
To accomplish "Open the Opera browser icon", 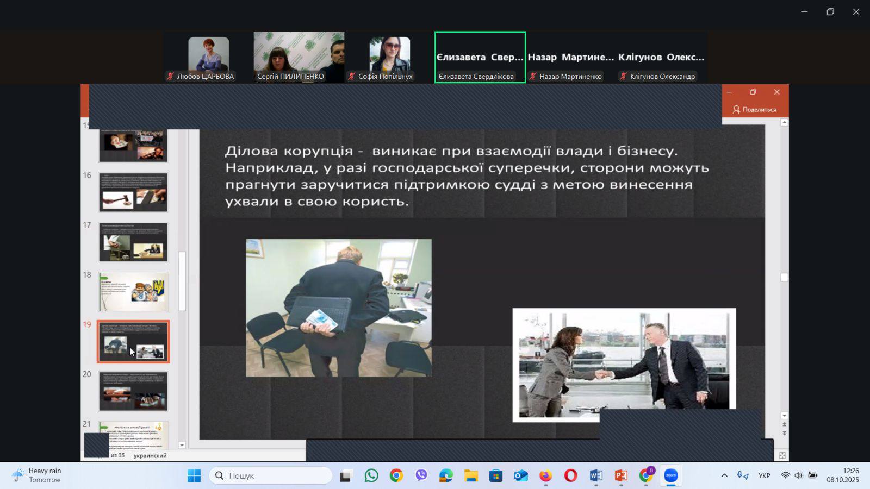I will coord(570,476).
